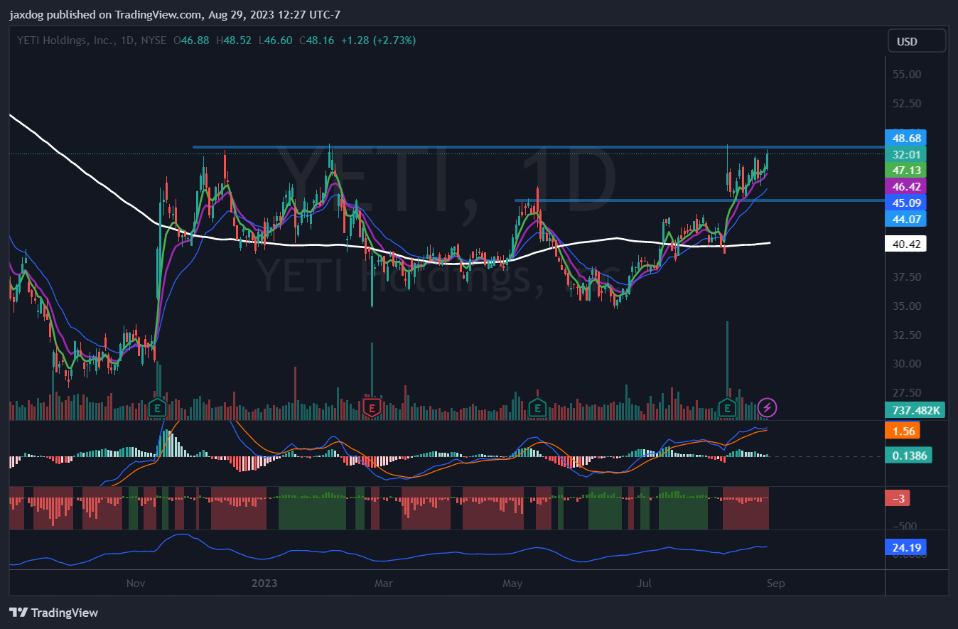The image size is (958, 629).
Task: Select the blue 45.09 price label
Action: tap(905, 203)
